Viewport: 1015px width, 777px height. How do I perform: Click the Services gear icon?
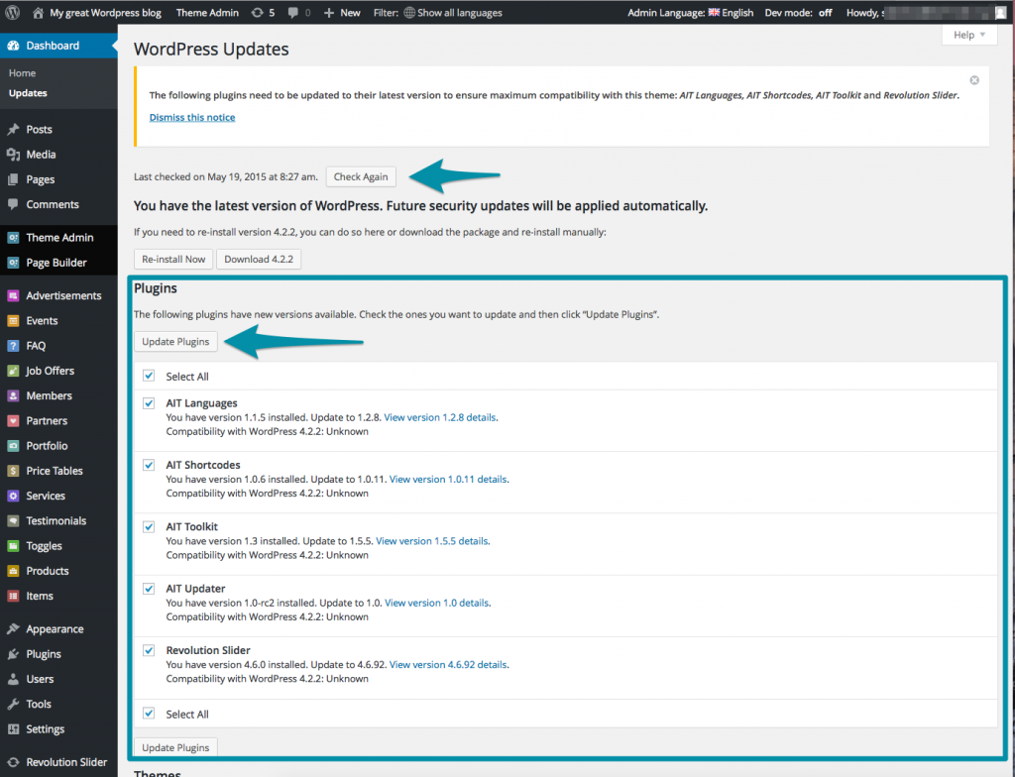click(x=13, y=496)
